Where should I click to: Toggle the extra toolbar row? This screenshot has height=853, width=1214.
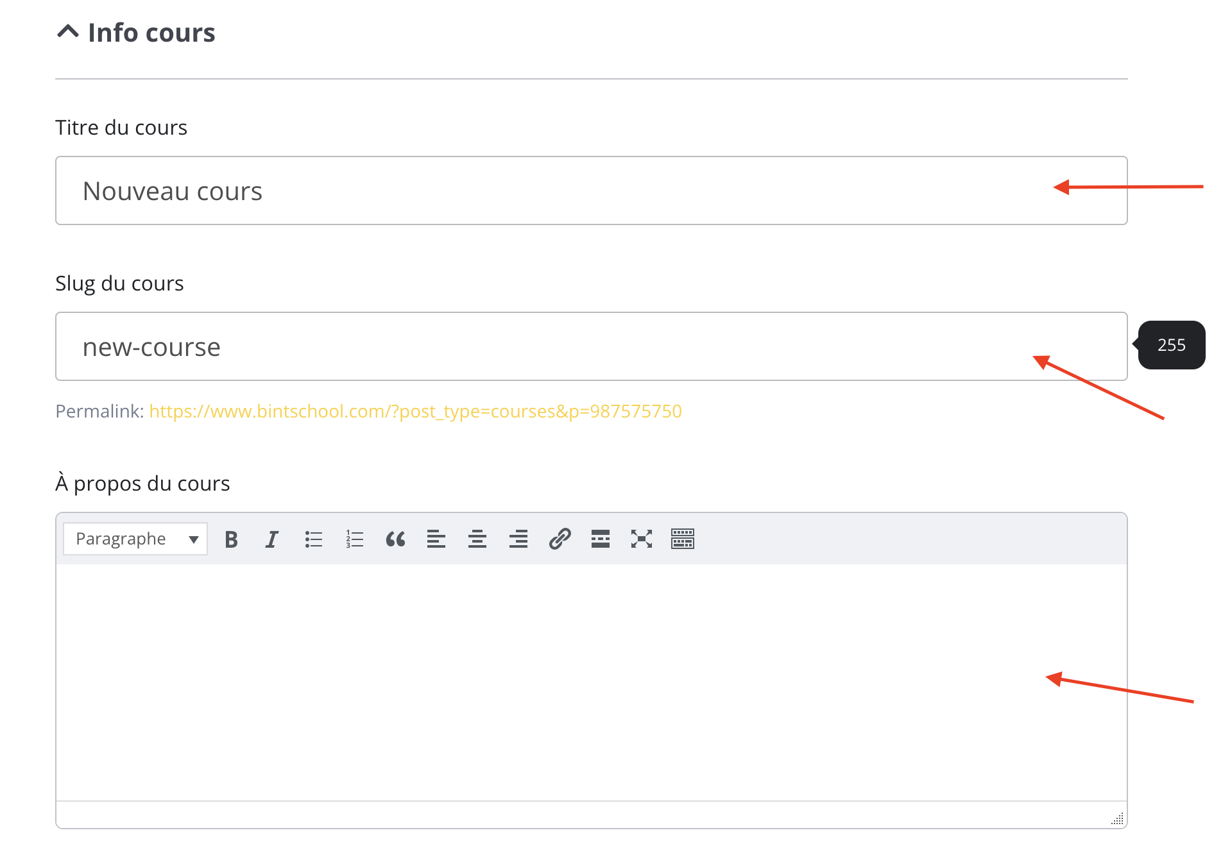point(683,539)
